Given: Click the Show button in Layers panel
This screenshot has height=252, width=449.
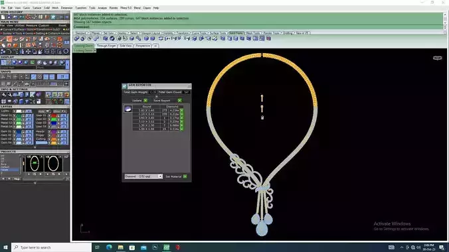Looking at the screenshot, I should pyautogui.click(x=59, y=111).
